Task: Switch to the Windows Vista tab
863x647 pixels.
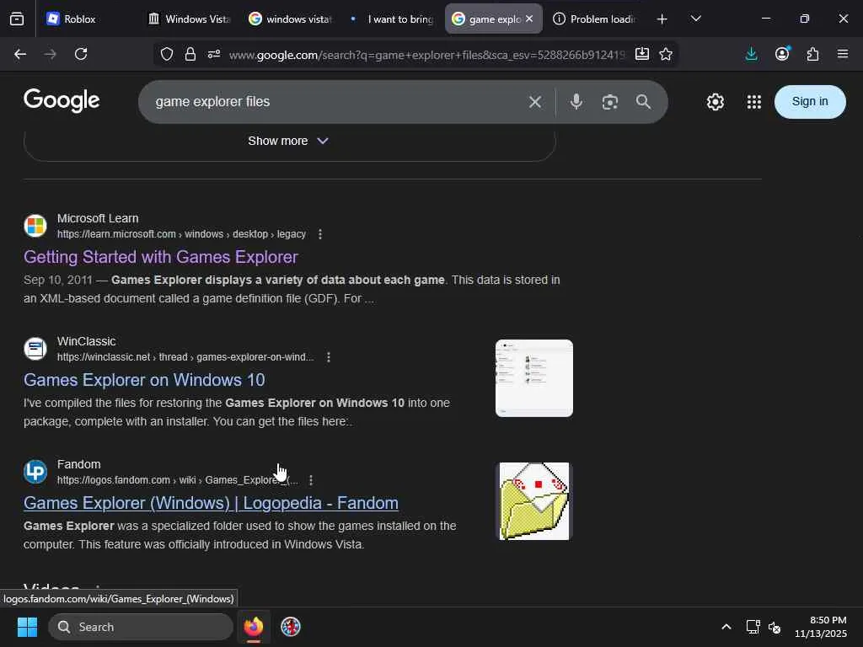Action: pos(189,19)
